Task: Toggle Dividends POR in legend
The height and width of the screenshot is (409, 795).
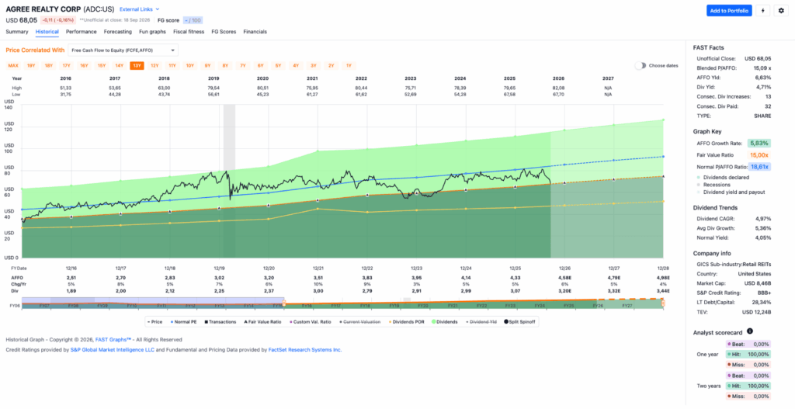Action: click(407, 322)
